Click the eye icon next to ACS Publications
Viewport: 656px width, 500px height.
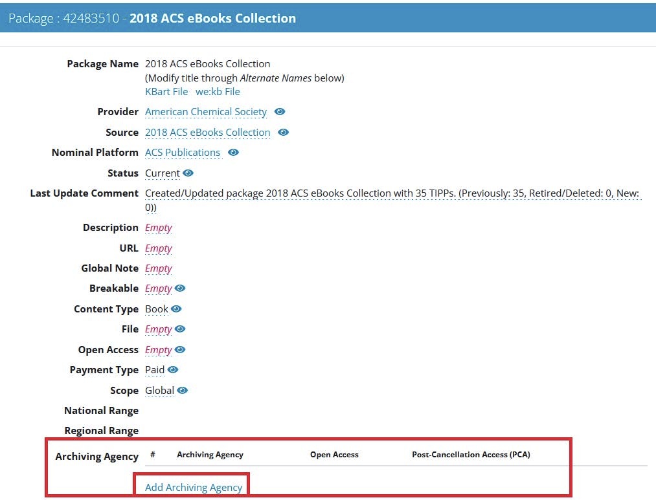[x=233, y=153]
